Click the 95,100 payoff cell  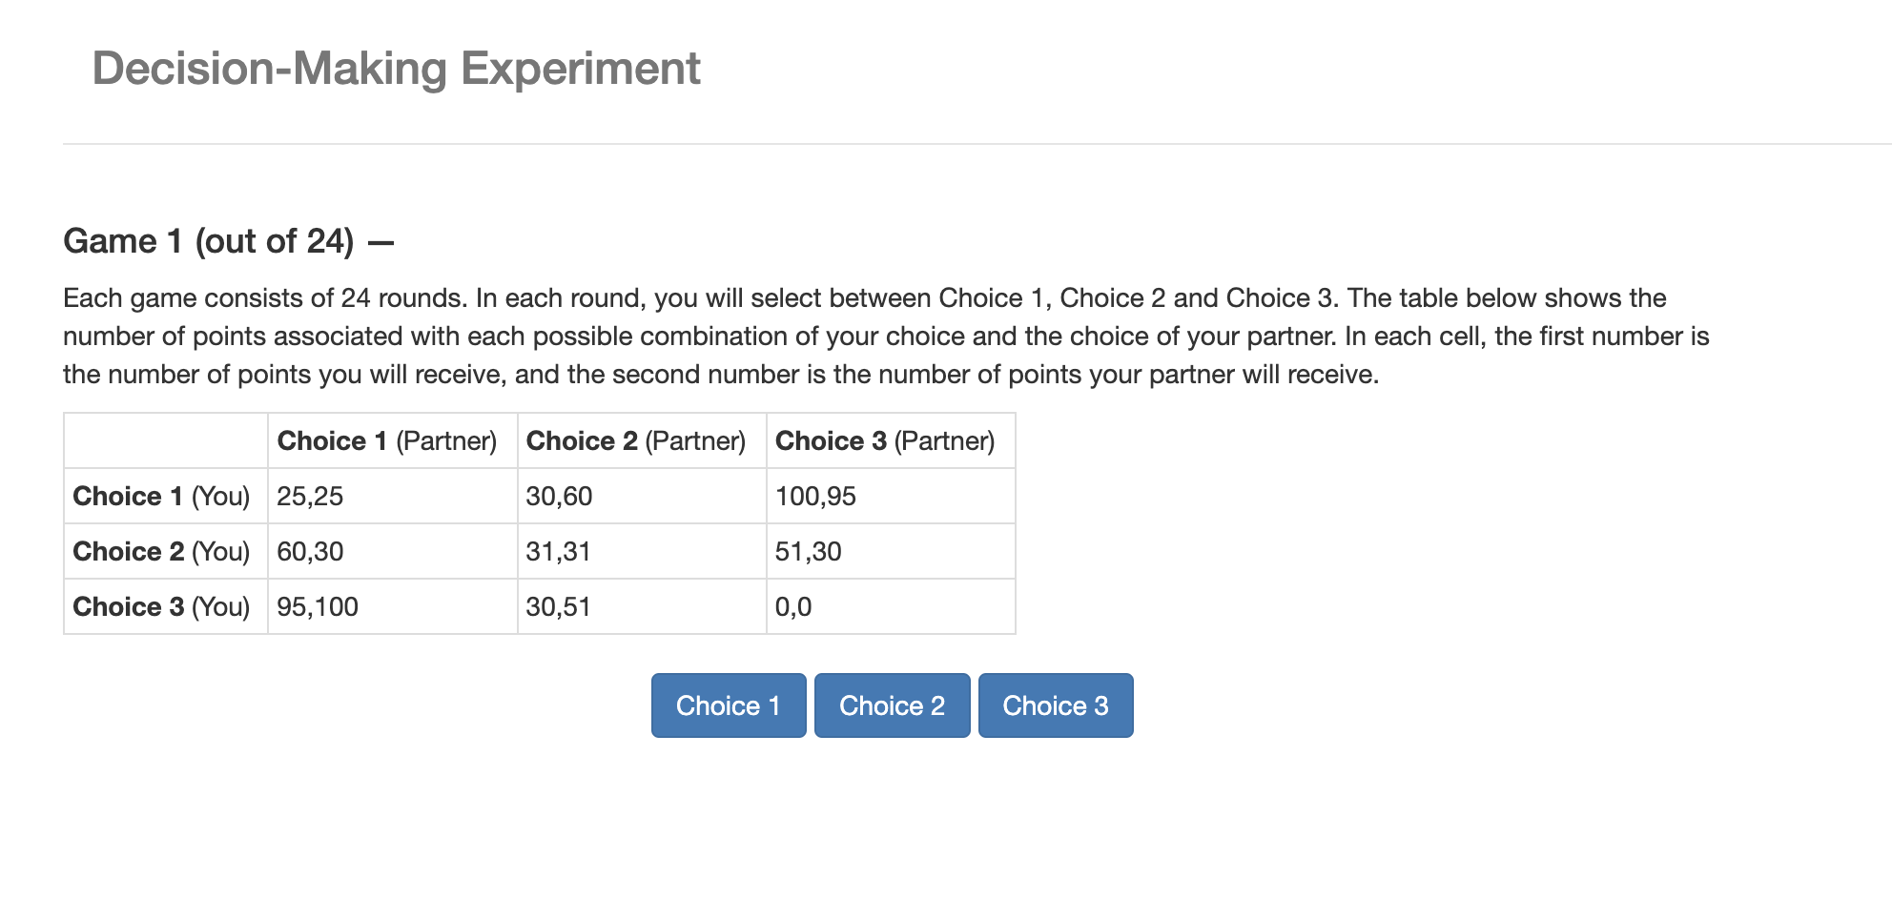pyautogui.click(x=393, y=606)
